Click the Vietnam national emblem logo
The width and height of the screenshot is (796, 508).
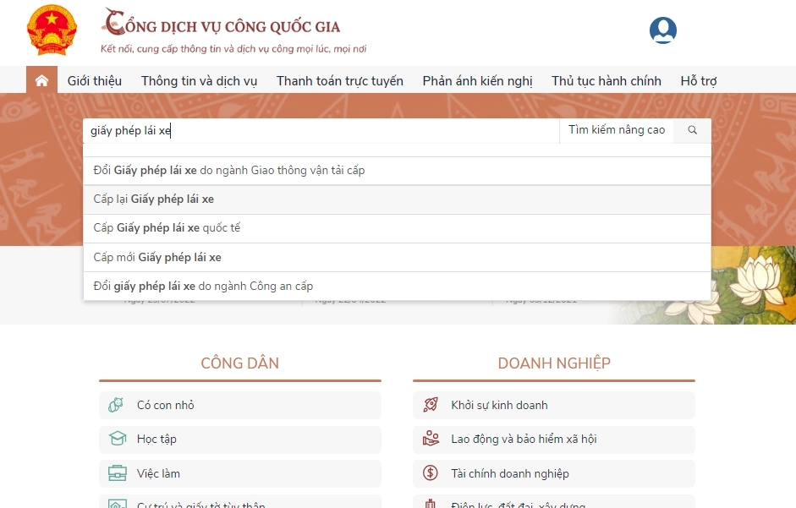52,30
